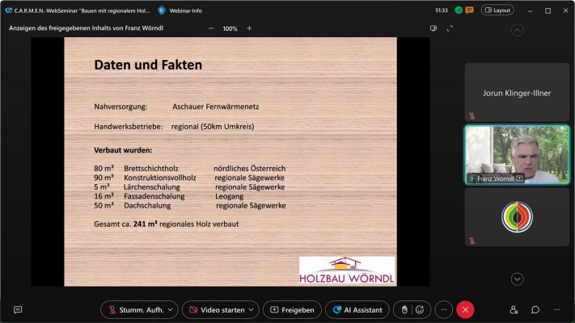
Task: Open the Webinar-Info panel
Action: coord(180,10)
